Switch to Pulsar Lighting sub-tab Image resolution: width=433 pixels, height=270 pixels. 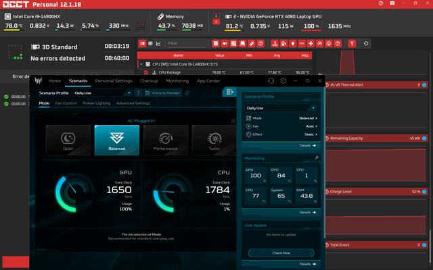click(x=96, y=103)
